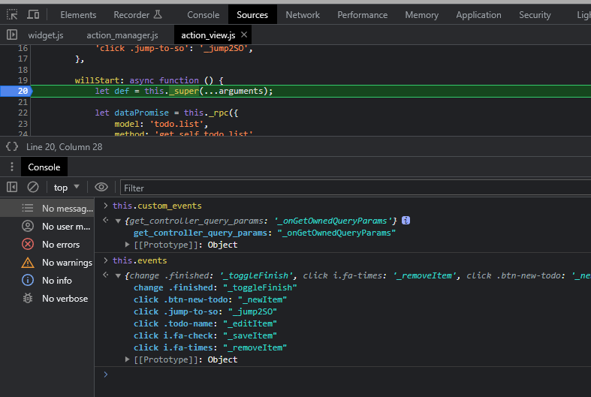Filter by No warnings sidebar item
591x397 pixels.
[47, 262]
